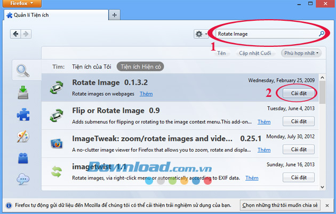Screen dimensions: 336x214
Task: Click Rotate images on webpages description
Action: pos(103,94)
